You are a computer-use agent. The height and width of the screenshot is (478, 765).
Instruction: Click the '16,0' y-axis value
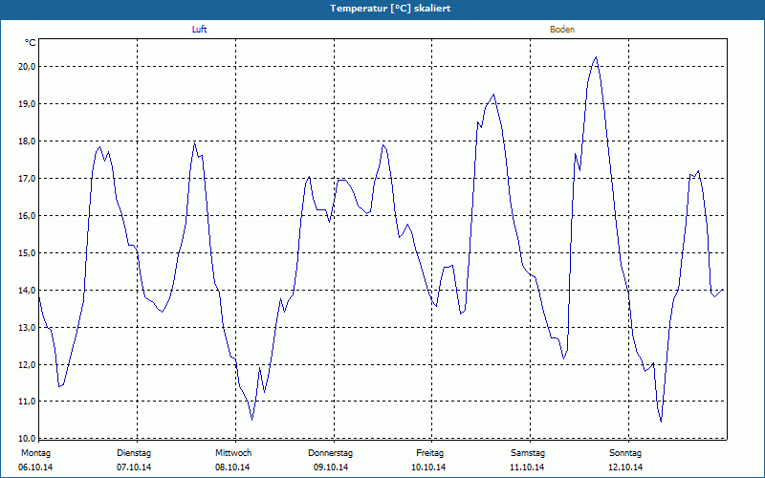[x=28, y=216]
